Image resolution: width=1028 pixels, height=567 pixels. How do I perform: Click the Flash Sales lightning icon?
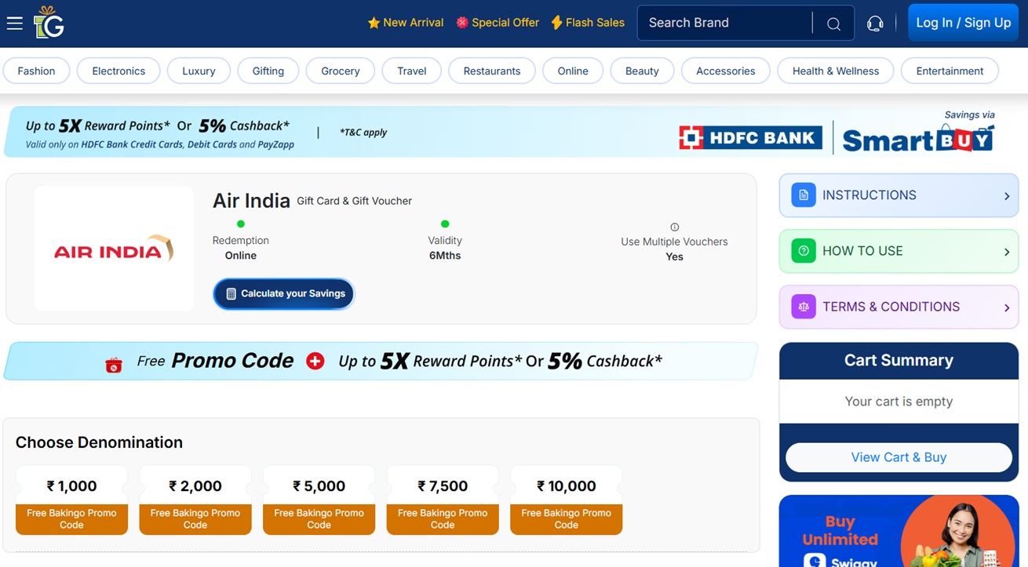(556, 23)
